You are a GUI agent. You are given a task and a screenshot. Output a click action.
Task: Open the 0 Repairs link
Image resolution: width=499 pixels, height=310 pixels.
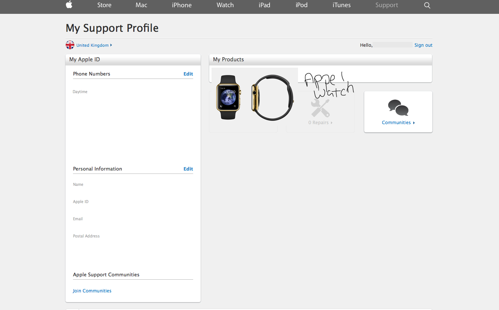[x=320, y=123]
